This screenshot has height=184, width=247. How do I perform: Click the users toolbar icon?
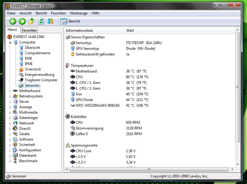50,21
